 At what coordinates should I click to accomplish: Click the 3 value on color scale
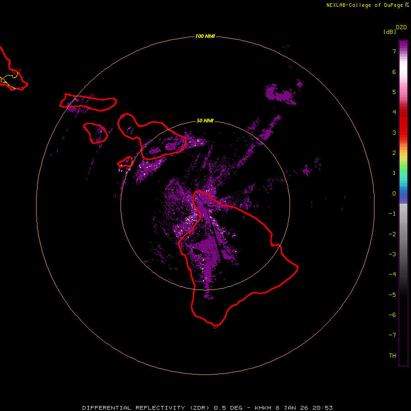pos(394,132)
